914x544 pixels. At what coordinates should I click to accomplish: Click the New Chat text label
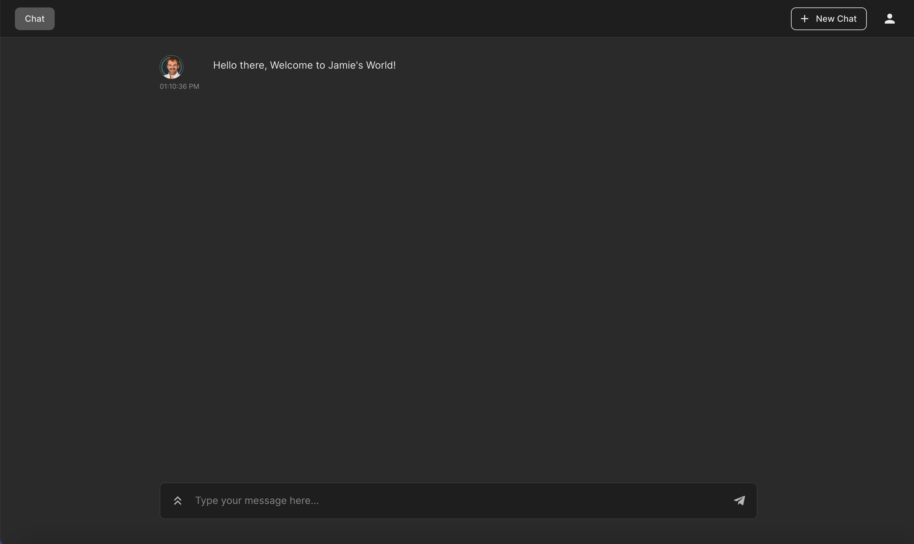coord(836,19)
